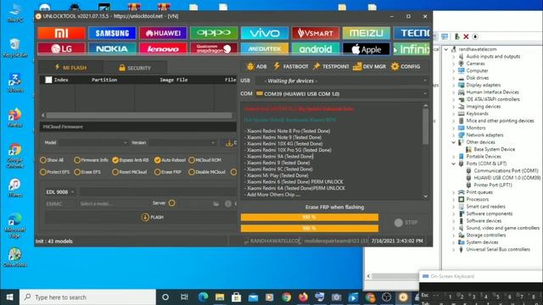Collapse the Ports (COM & LPT) node

click(454, 164)
